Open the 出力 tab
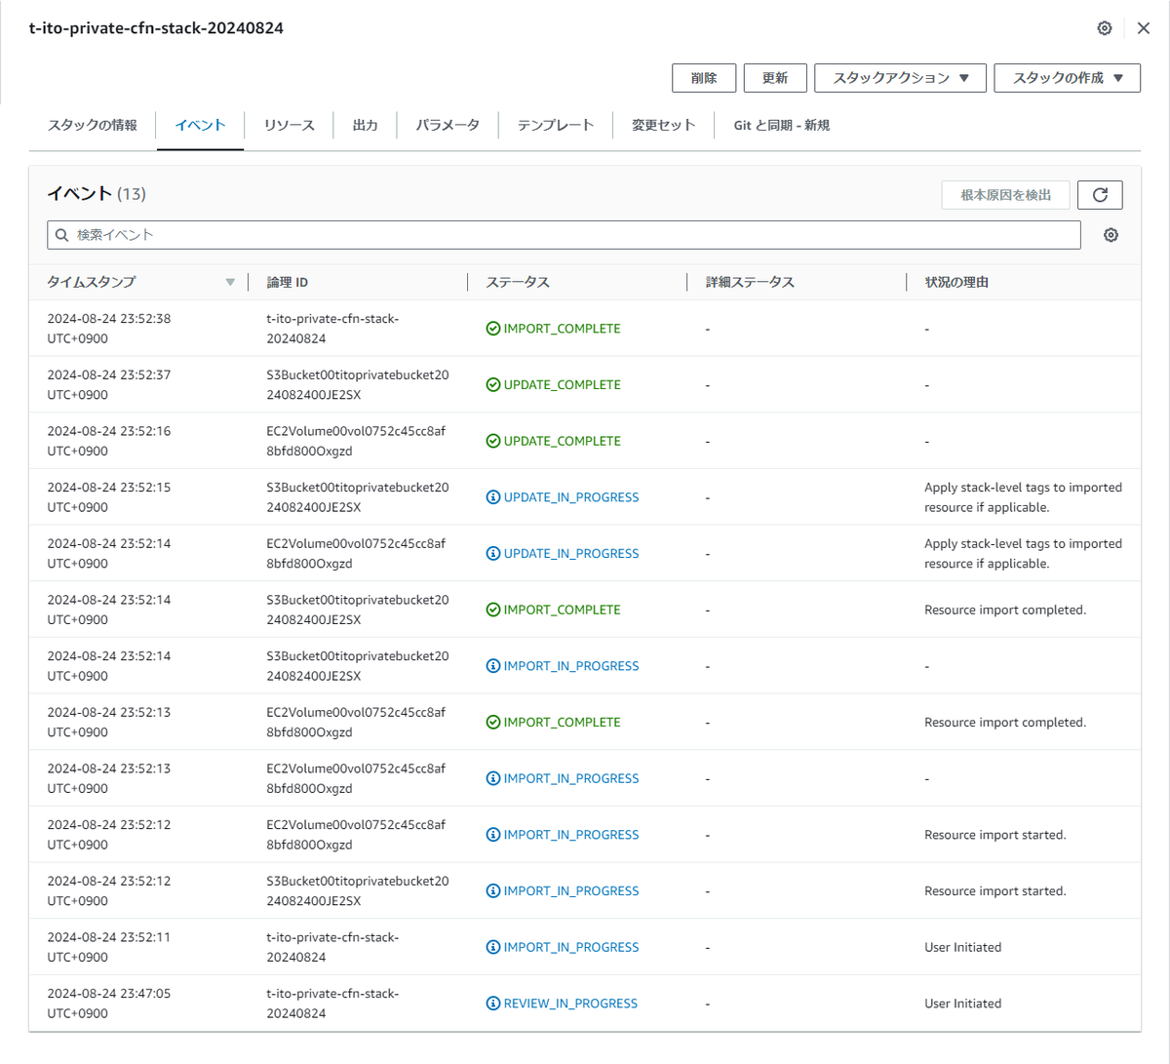 coord(366,125)
